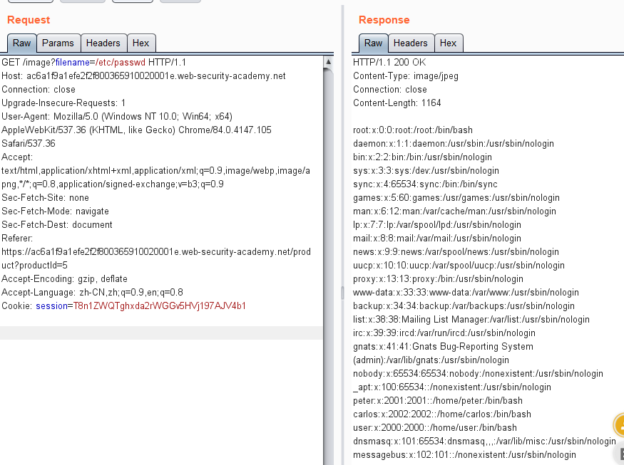Open the Response Hex tab
The width and height of the screenshot is (624, 465).
(x=448, y=43)
